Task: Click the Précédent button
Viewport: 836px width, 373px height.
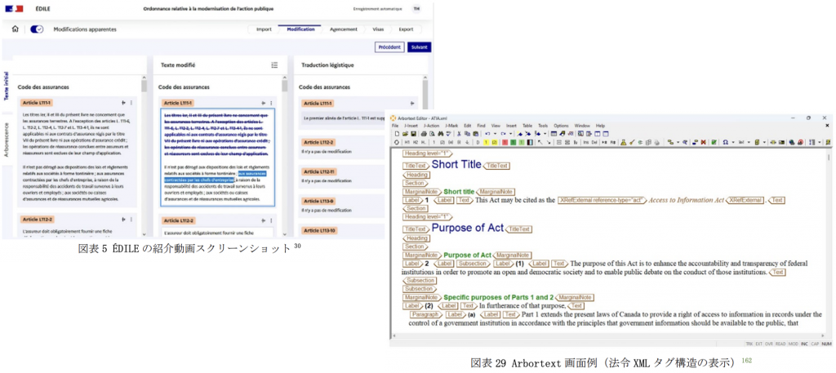Action: pos(389,47)
